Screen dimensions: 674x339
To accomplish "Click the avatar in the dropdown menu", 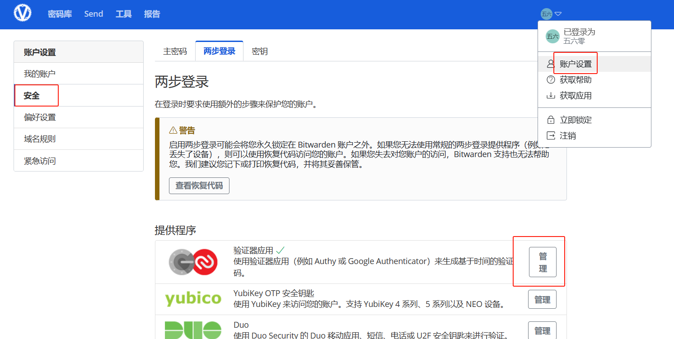I will coord(552,37).
